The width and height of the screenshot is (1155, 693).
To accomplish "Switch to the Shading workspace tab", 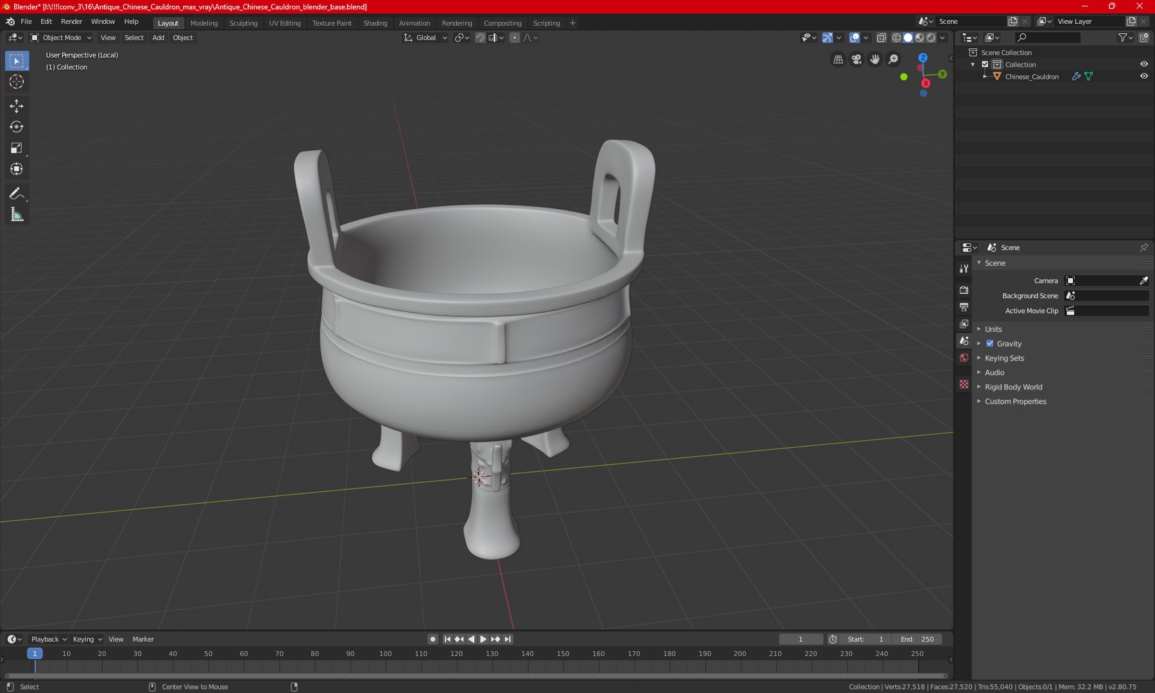I will click(375, 23).
